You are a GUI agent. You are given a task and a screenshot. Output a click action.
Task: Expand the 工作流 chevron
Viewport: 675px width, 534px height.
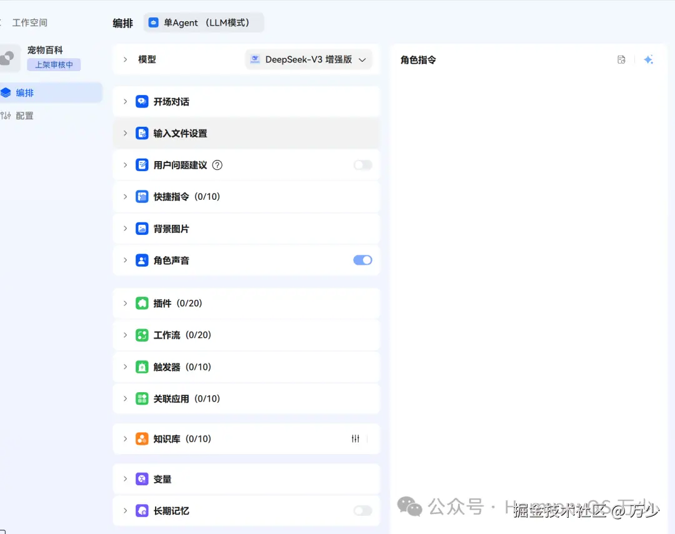click(125, 335)
